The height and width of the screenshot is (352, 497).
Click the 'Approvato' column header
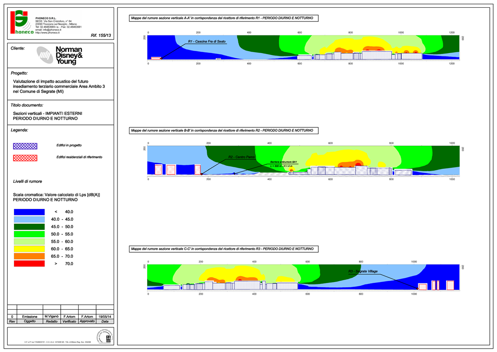coord(87,321)
